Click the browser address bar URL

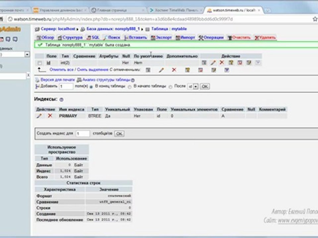point(123,19)
